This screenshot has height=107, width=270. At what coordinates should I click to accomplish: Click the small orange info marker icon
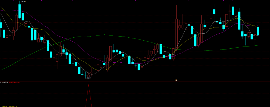pyautogui.click(x=176, y=80)
